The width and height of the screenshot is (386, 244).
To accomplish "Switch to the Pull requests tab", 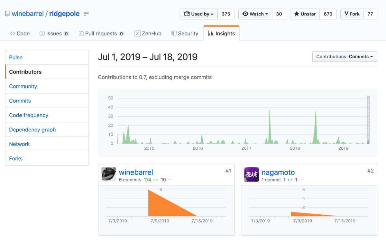I will point(102,33).
